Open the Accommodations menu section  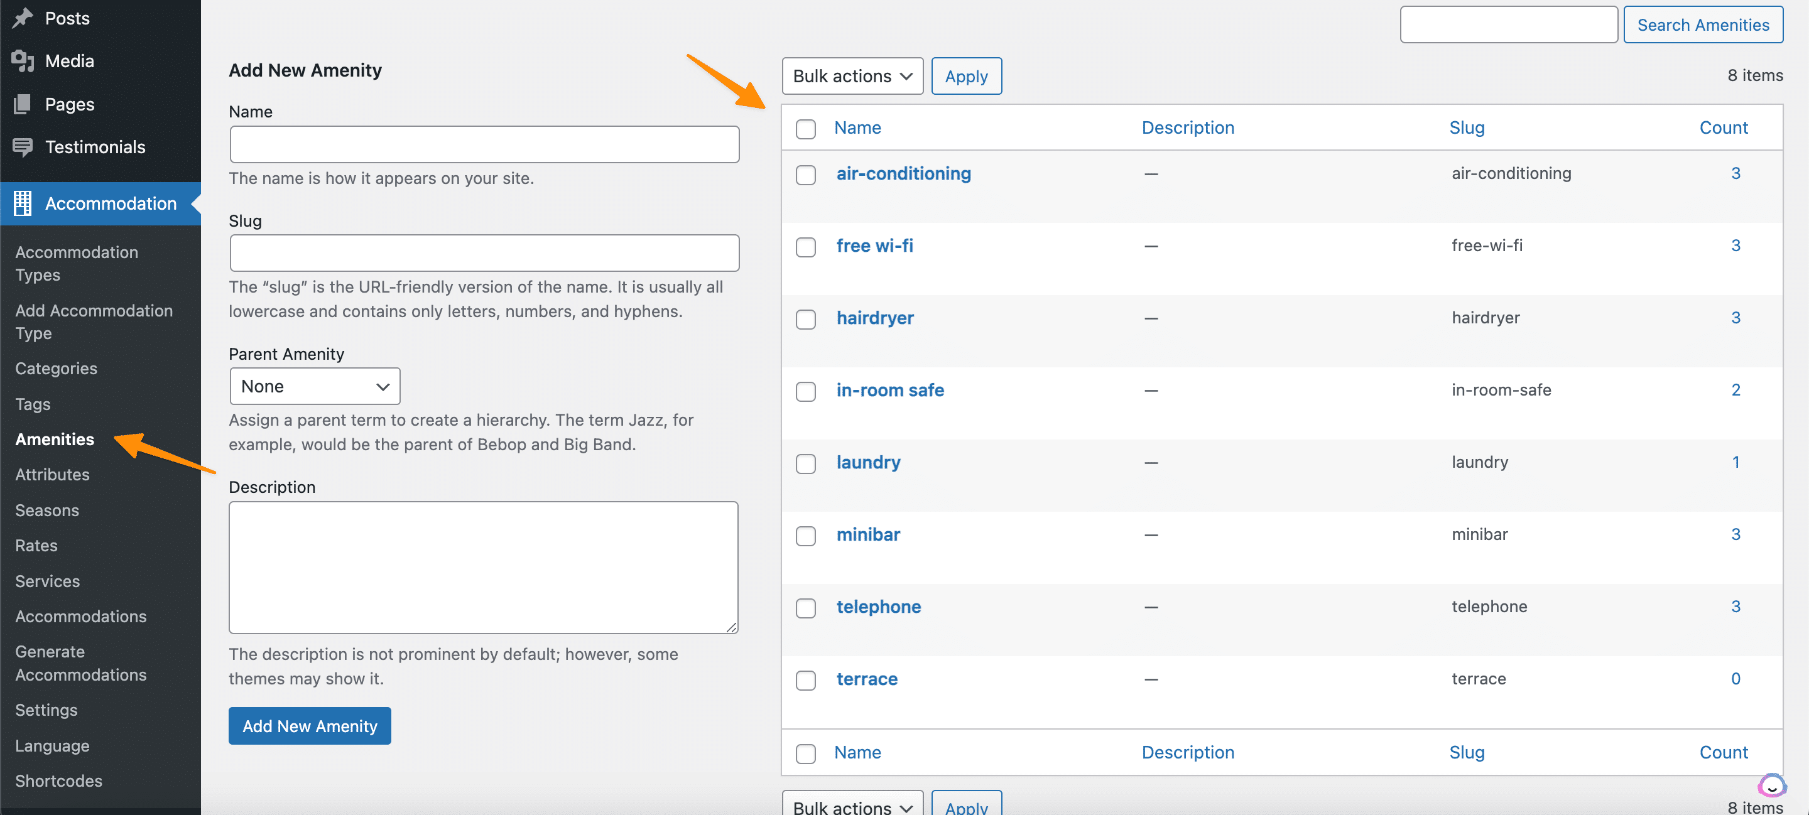81,615
